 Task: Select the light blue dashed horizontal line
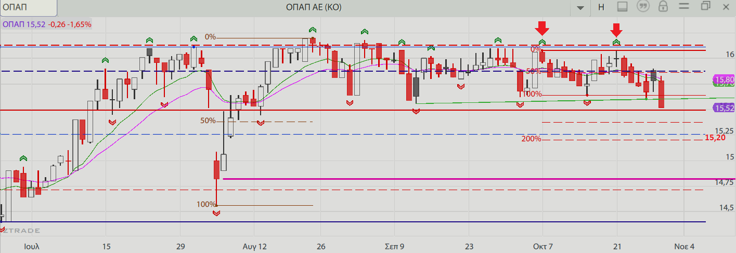353,134
